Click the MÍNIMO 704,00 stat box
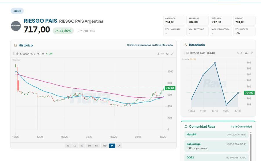The image size is (261, 161). point(244,20)
